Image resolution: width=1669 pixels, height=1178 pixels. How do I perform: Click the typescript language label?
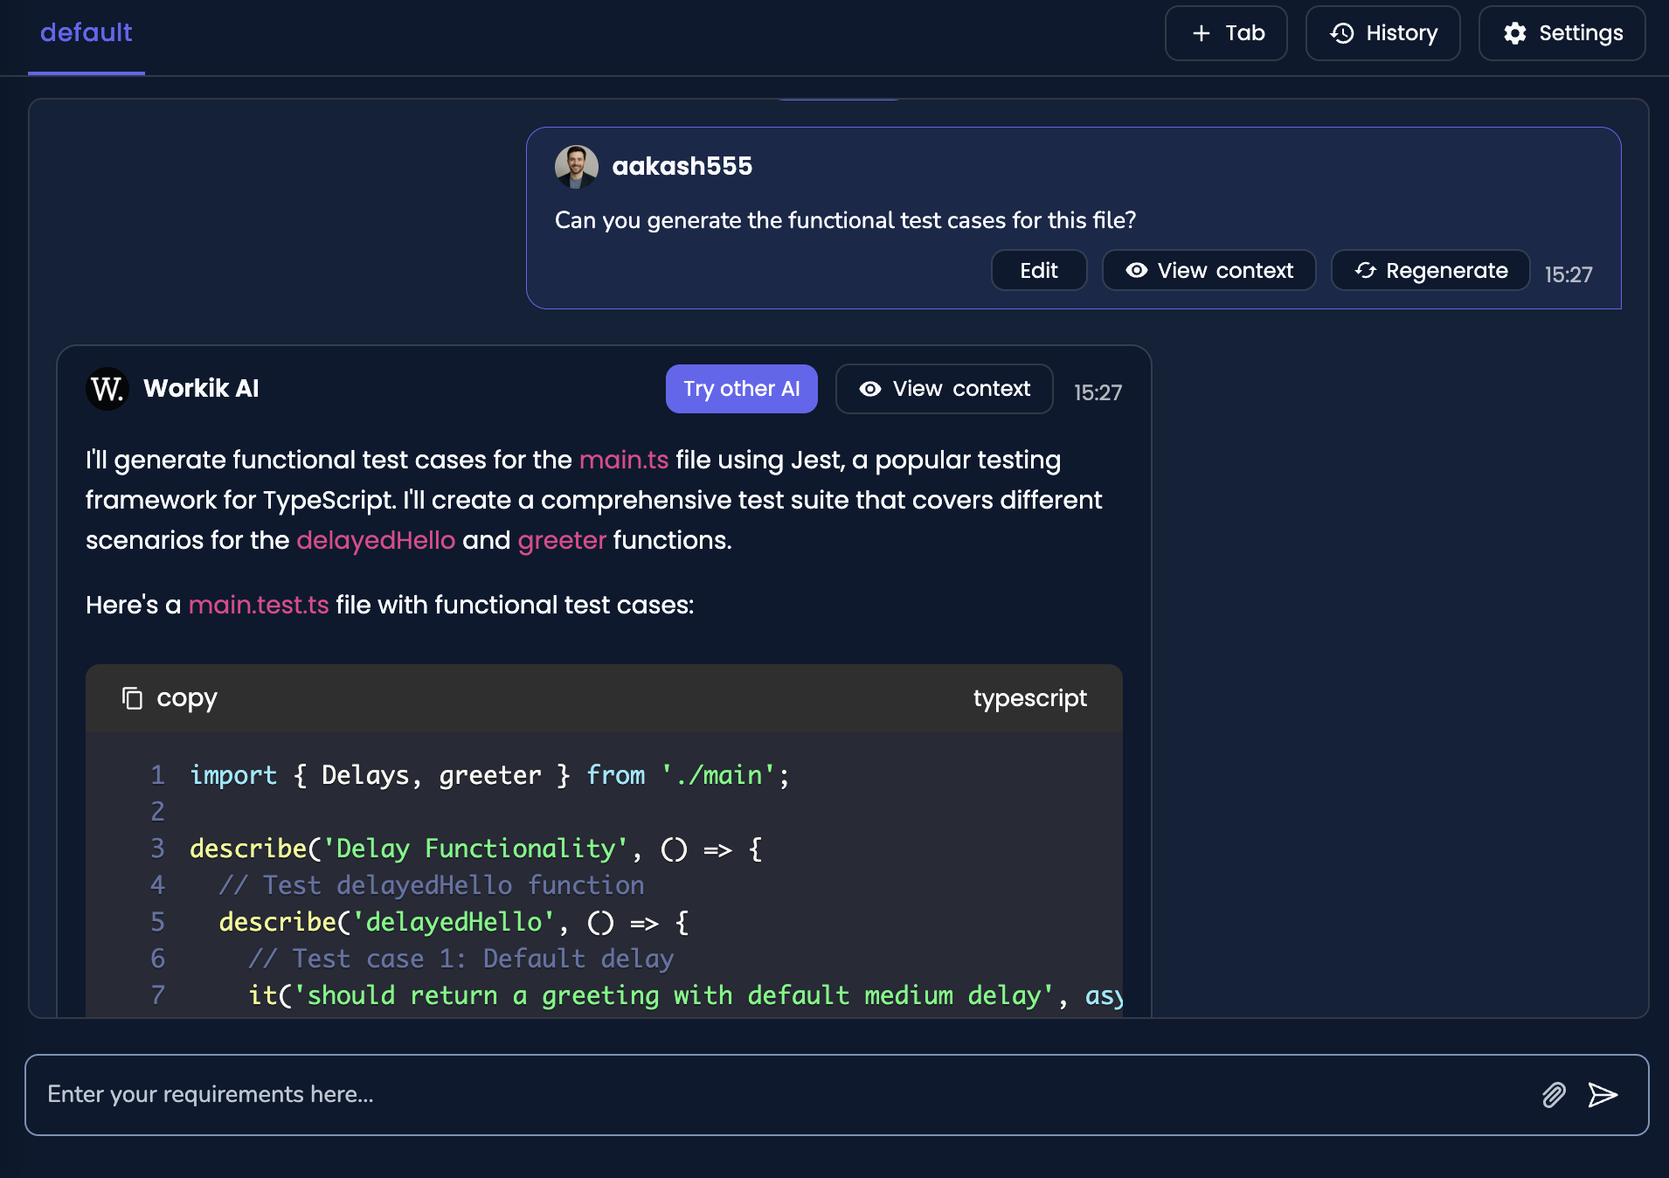1030,698
